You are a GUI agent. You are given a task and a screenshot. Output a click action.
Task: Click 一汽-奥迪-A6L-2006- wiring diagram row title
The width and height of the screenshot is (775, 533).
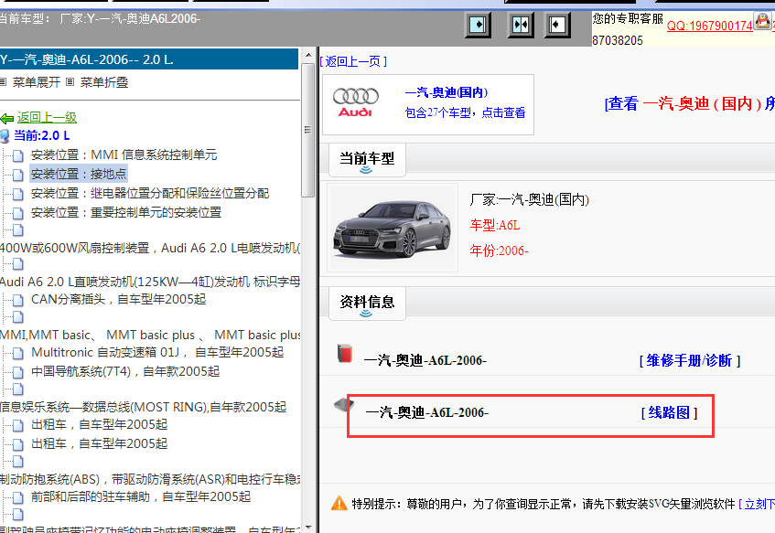tap(427, 412)
